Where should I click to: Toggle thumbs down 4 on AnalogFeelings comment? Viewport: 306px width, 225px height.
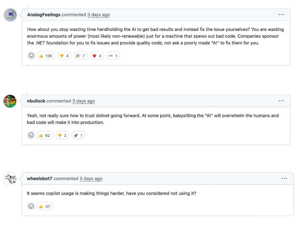(64, 56)
